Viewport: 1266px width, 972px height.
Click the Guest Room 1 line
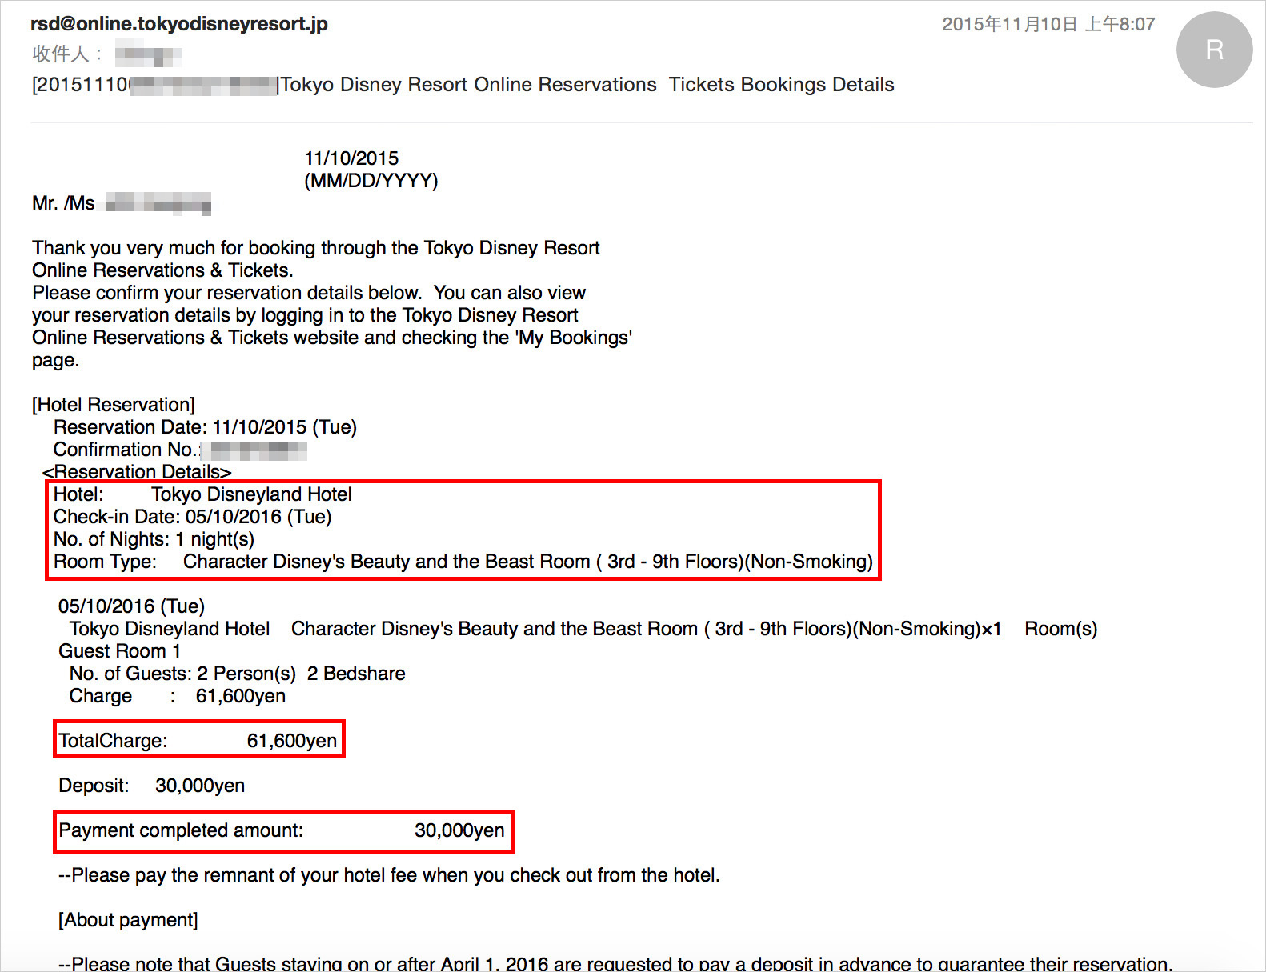(119, 651)
